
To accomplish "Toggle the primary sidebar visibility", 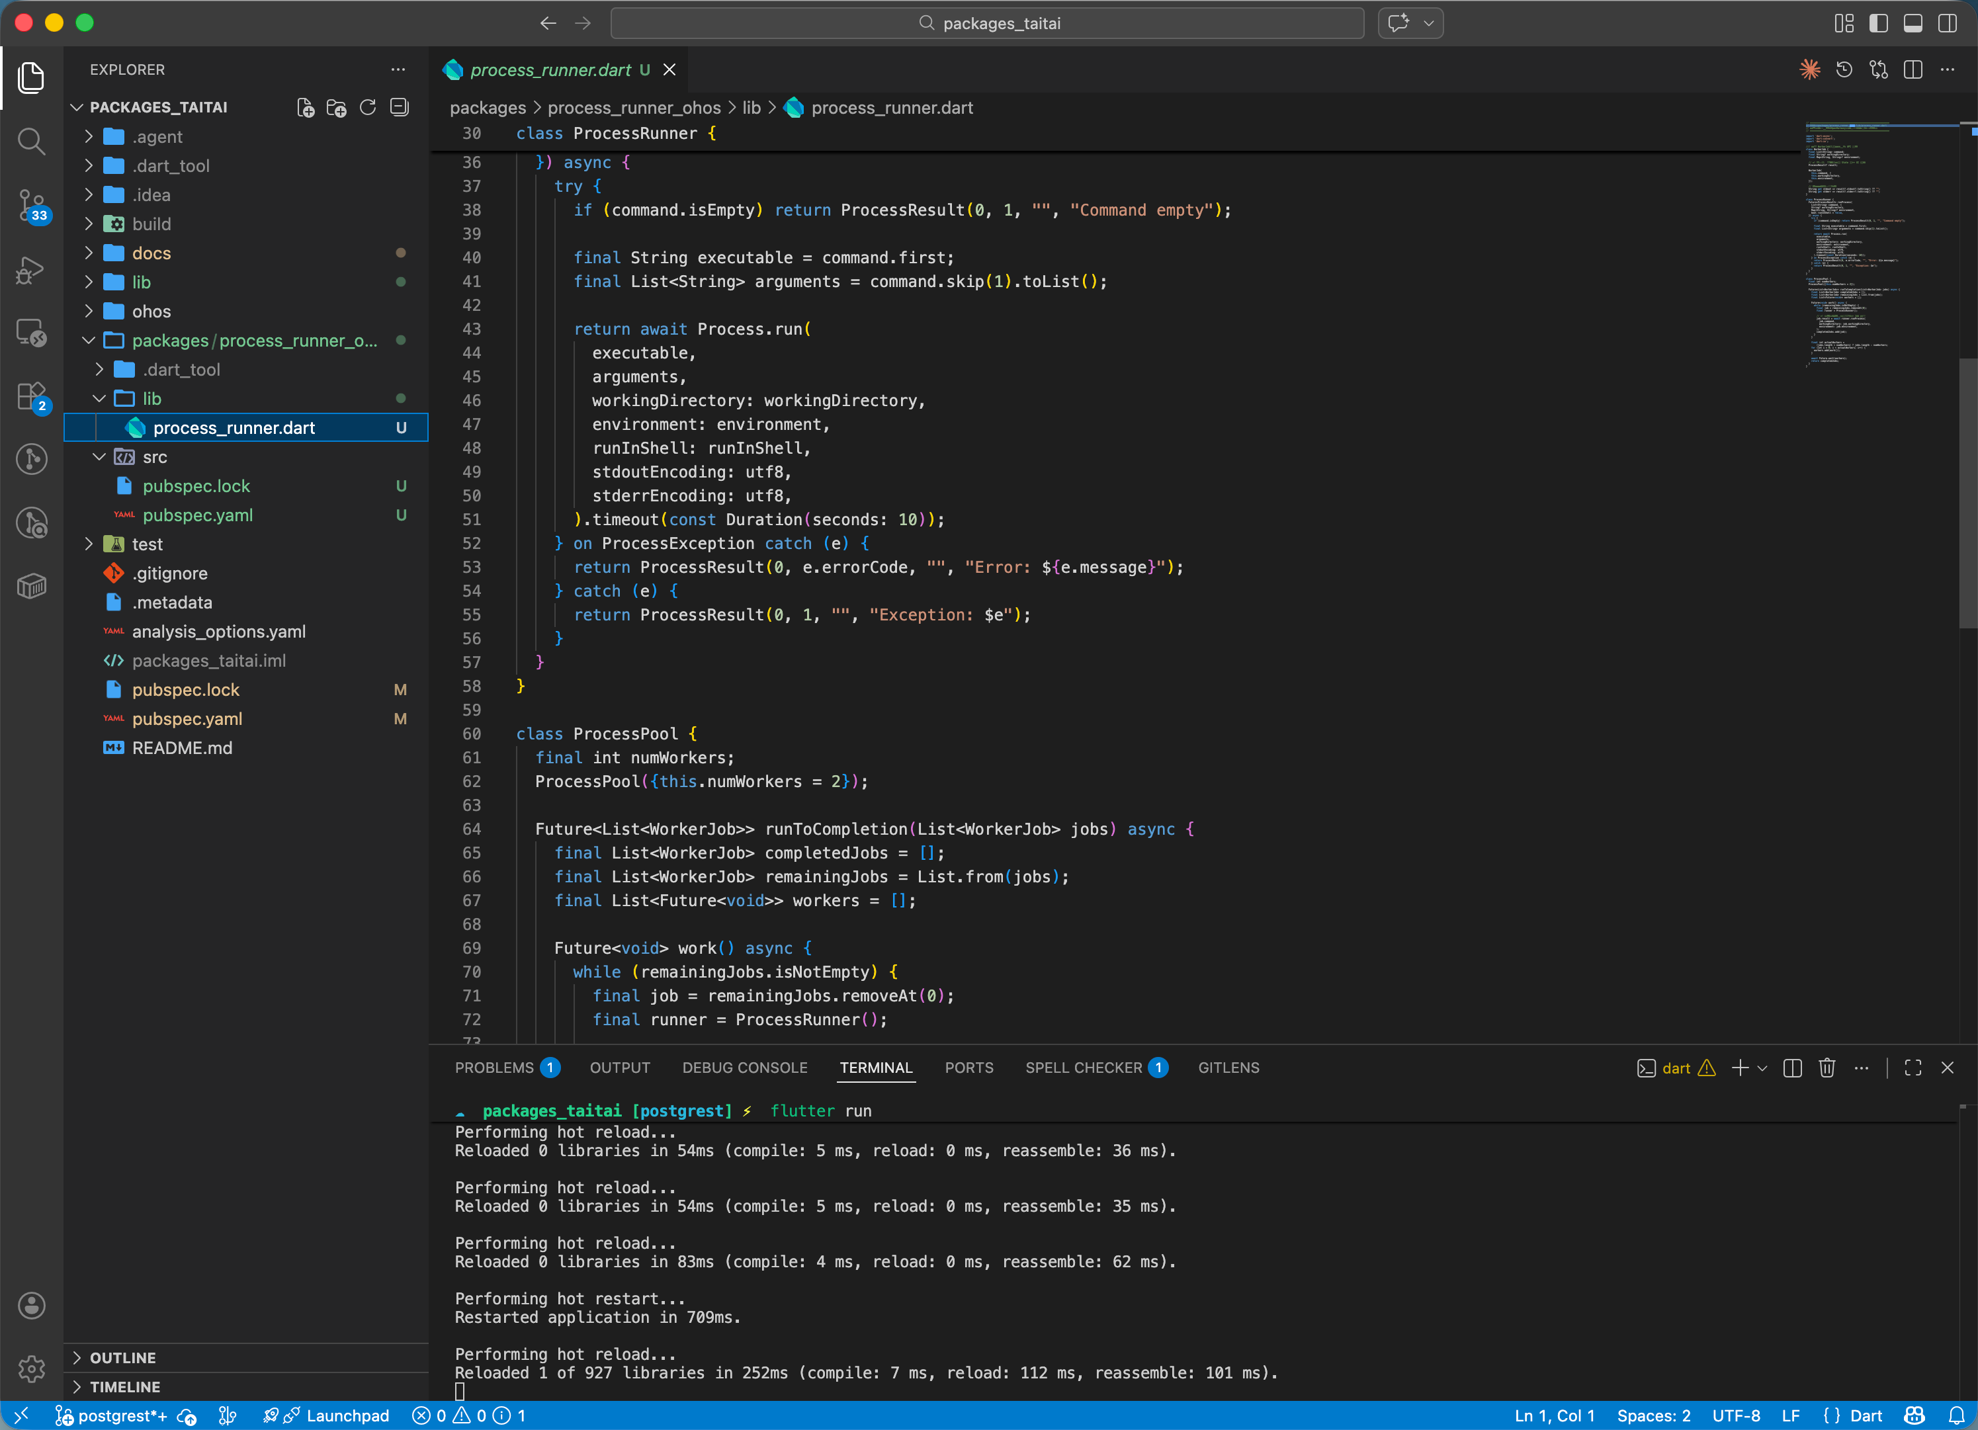I will pyautogui.click(x=1879, y=24).
